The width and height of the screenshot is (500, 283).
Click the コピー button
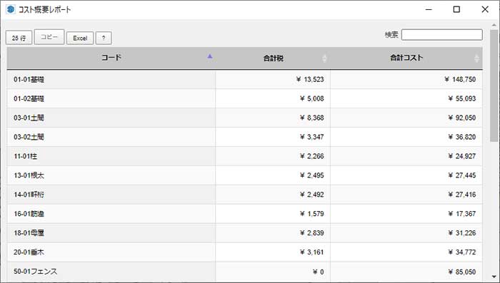(49, 37)
